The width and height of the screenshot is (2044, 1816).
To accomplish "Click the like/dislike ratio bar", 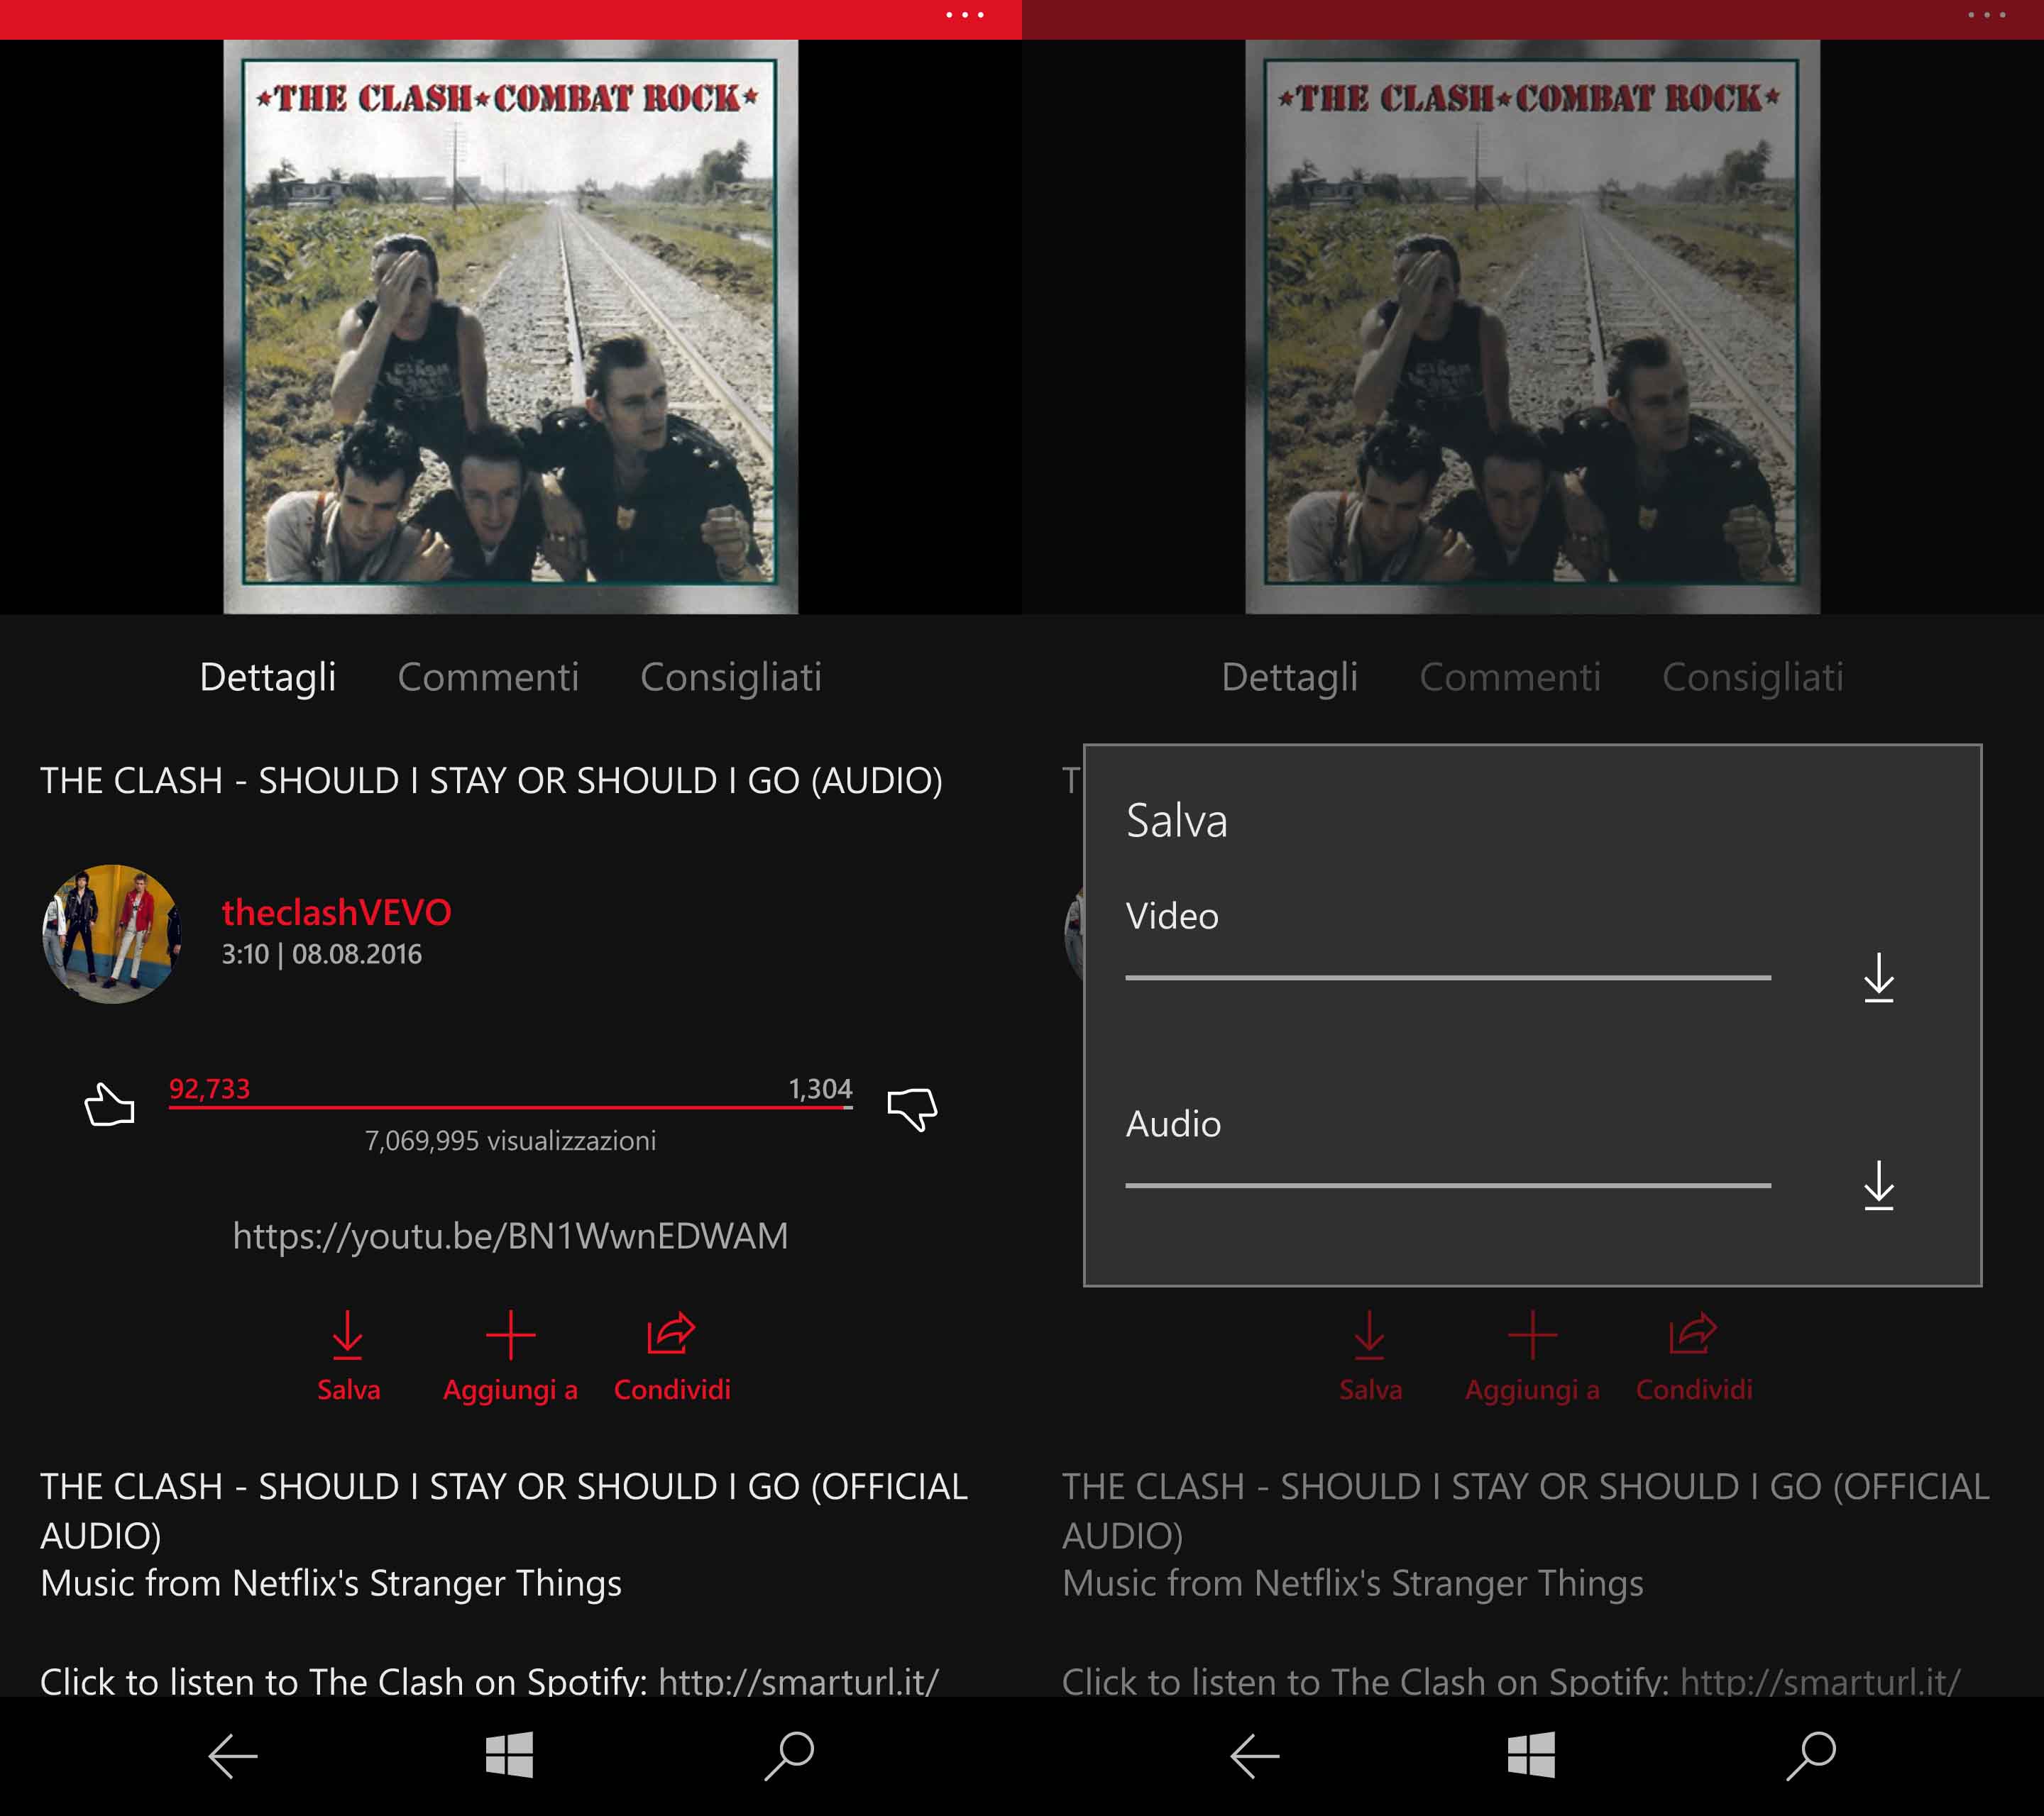I will (510, 1107).
